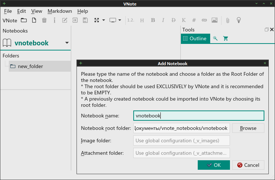
Task: Open attachments with the paperclip icon
Action: (x=227, y=20)
